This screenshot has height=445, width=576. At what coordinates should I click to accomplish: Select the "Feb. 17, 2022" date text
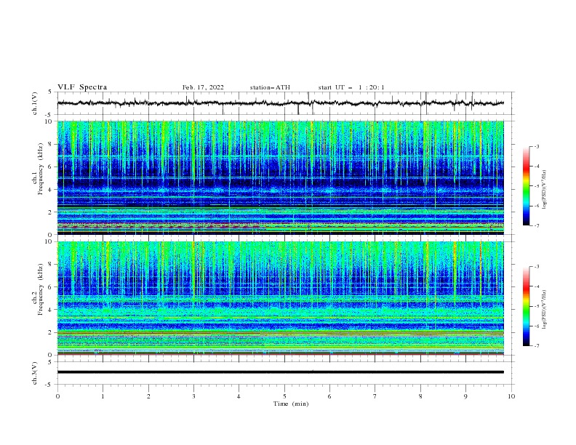pyautogui.click(x=203, y=87)
